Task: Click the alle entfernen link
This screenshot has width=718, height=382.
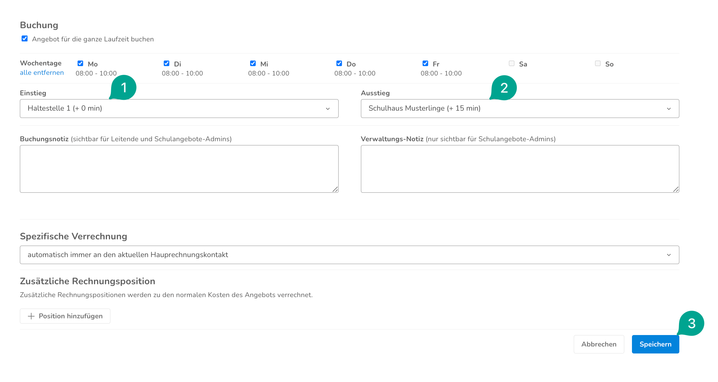Action: [42, 73]
